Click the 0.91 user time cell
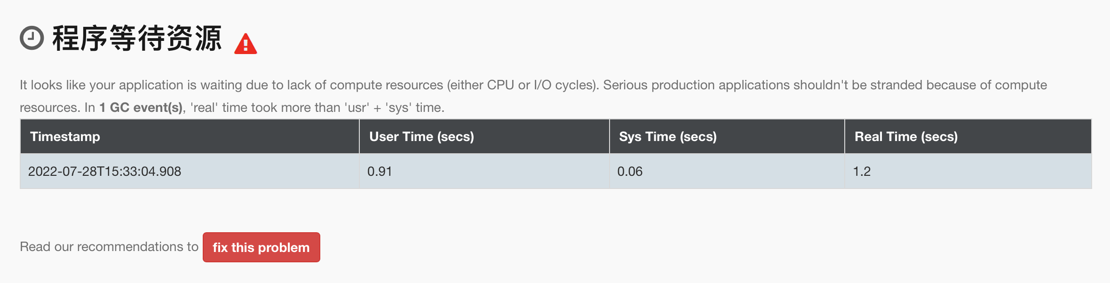The image size is (1110, 283). pyautogui.click(x=484, y=171)
